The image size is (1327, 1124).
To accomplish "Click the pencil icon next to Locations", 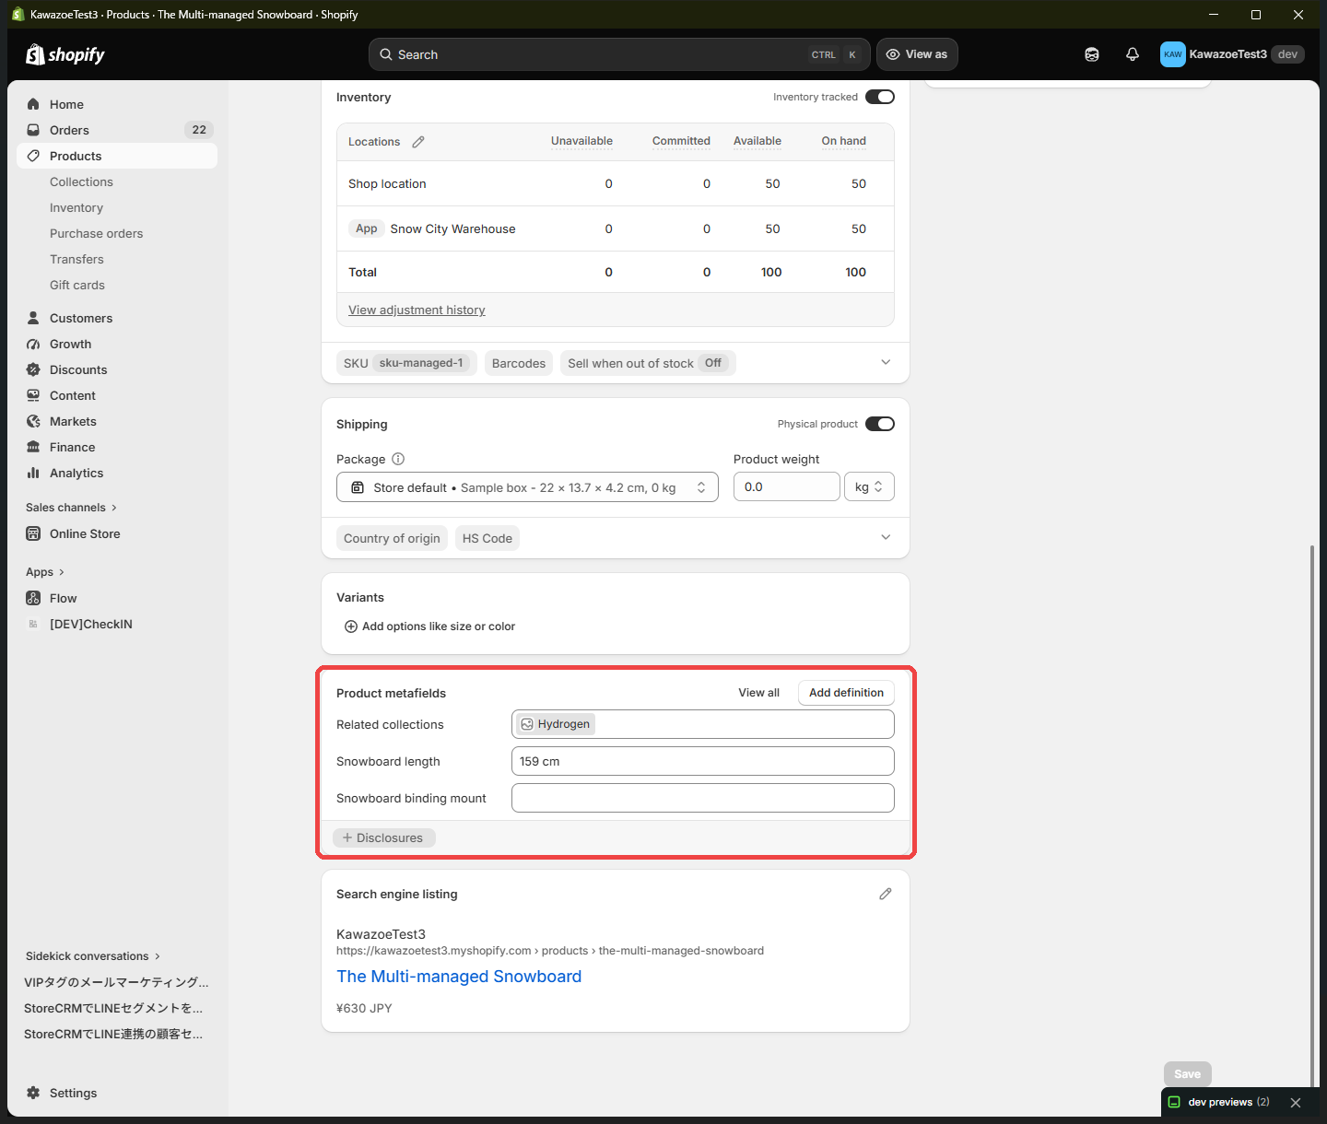I will tap(418, 142).
